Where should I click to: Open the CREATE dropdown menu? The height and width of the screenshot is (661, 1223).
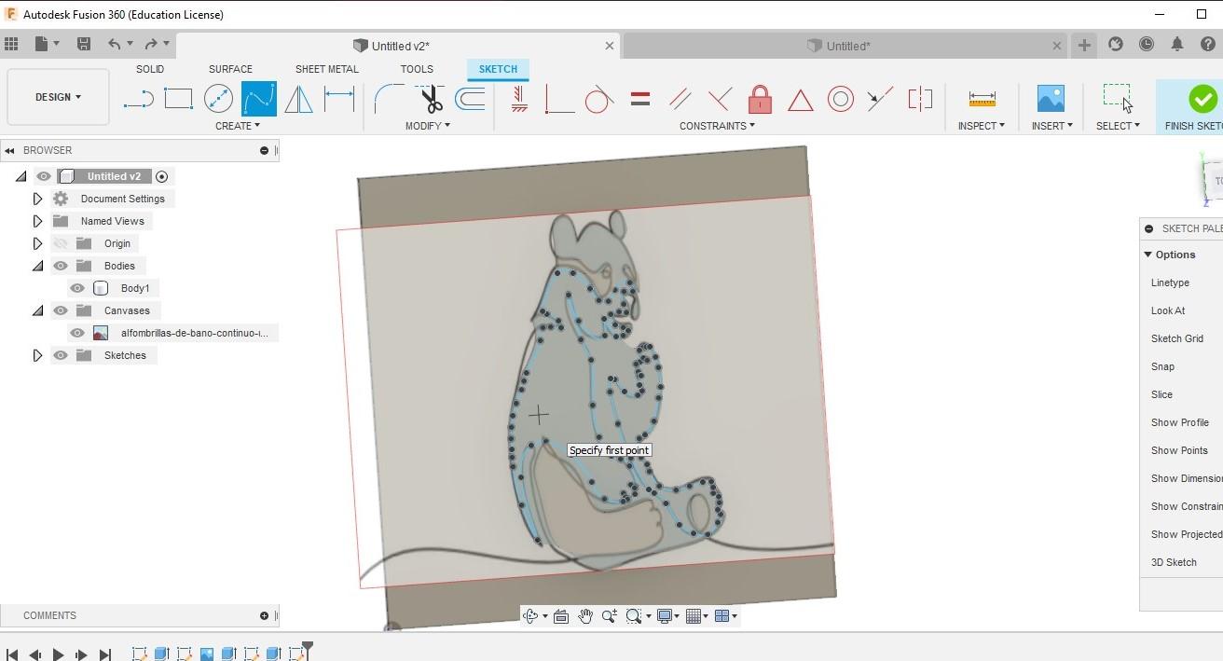[x=237, y=126]
